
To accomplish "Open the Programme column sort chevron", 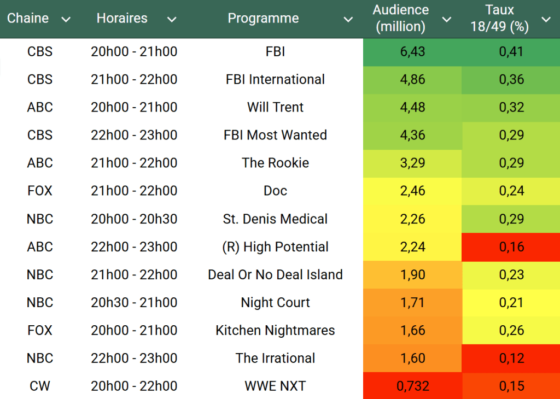I will click(348, 20).
